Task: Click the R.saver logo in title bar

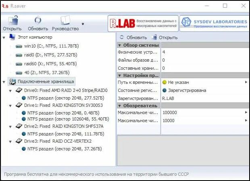Action: click(5, 6)
